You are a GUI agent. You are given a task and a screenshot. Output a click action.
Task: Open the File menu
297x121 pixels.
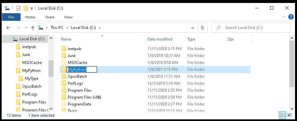click(x=11, y=17)
